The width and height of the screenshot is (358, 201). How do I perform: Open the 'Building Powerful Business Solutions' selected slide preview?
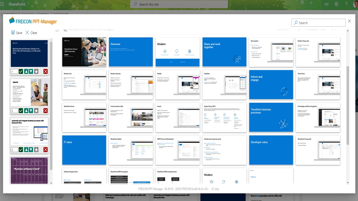[29, 54]
